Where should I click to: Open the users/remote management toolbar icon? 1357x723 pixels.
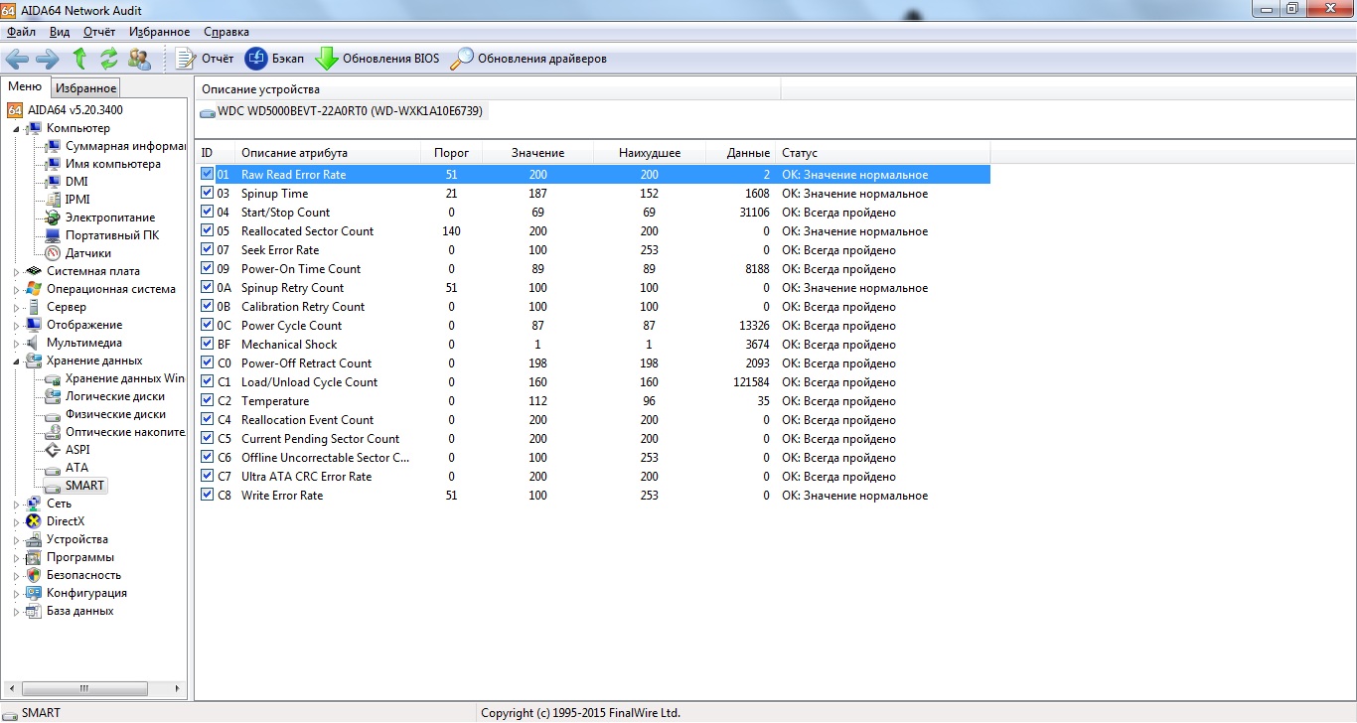pos(140,59)
